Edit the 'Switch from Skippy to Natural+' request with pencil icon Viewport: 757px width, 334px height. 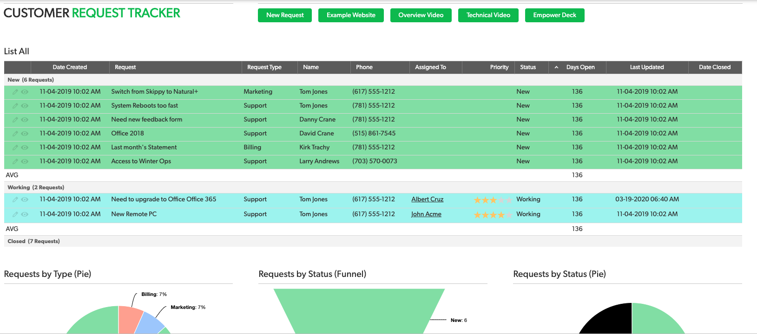(x=15, y=92)
